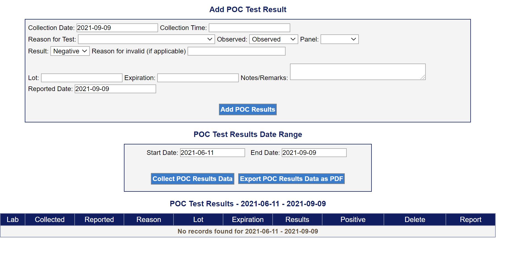Image resolution: width=510 pixels, height=266 pixels.
Task: Edit the End Date field
Action: 314,153
